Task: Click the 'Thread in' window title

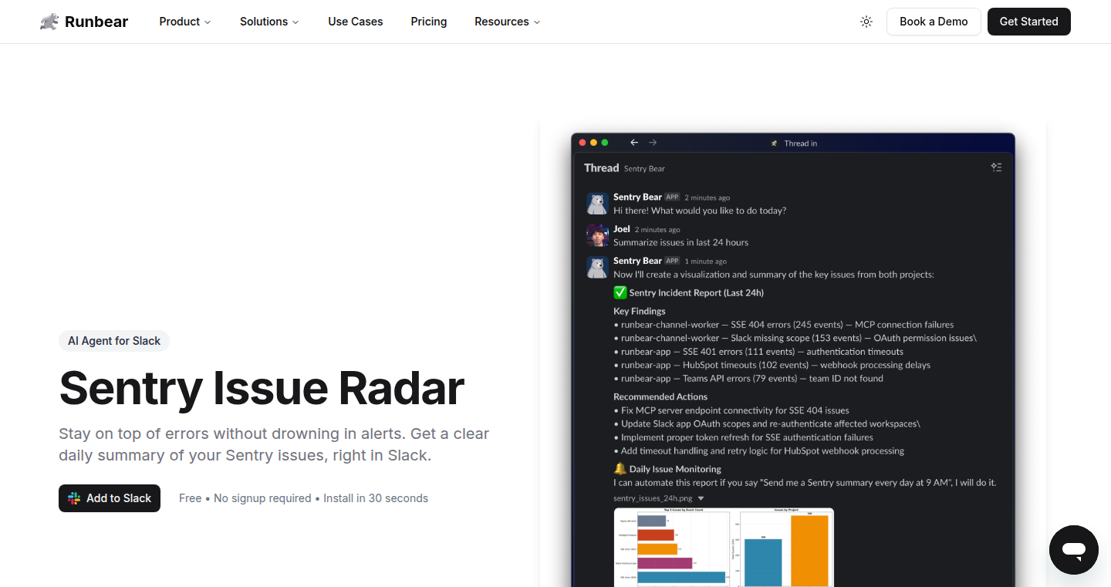Action: pos(801,143)
